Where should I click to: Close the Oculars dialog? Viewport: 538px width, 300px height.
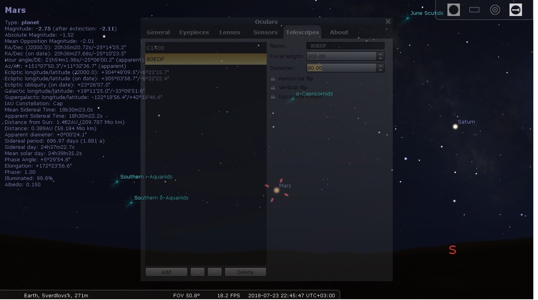tap(388, 22)
